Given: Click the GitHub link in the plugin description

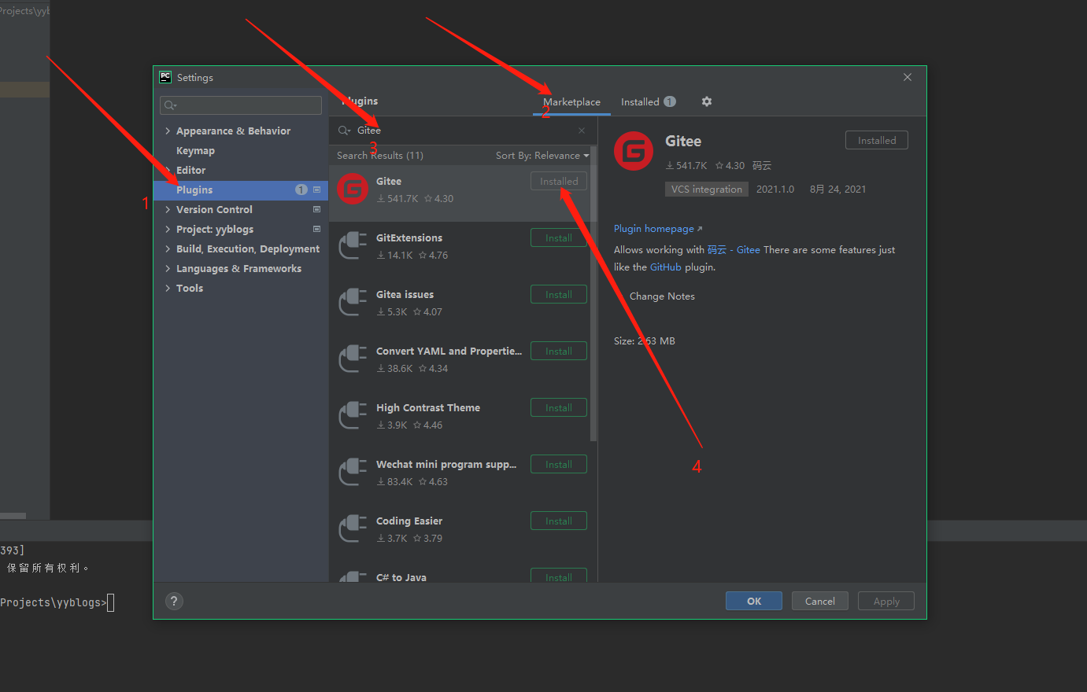Looking at the screenshot, I should point(665,267).
